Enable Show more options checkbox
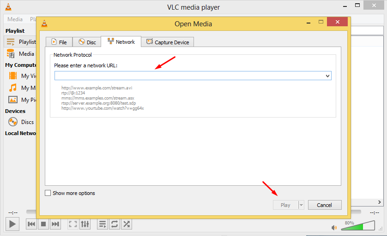The width and height of the screenshot is (387, 236). (x=48, y=193)
